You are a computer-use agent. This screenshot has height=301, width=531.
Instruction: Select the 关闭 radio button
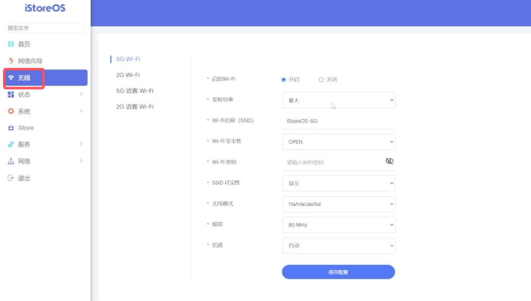[x=321, y=80]
